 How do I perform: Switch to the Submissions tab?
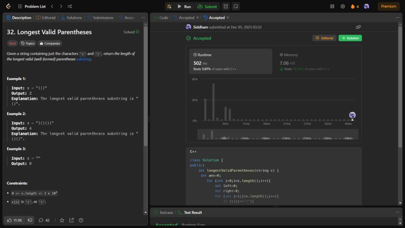100,18
